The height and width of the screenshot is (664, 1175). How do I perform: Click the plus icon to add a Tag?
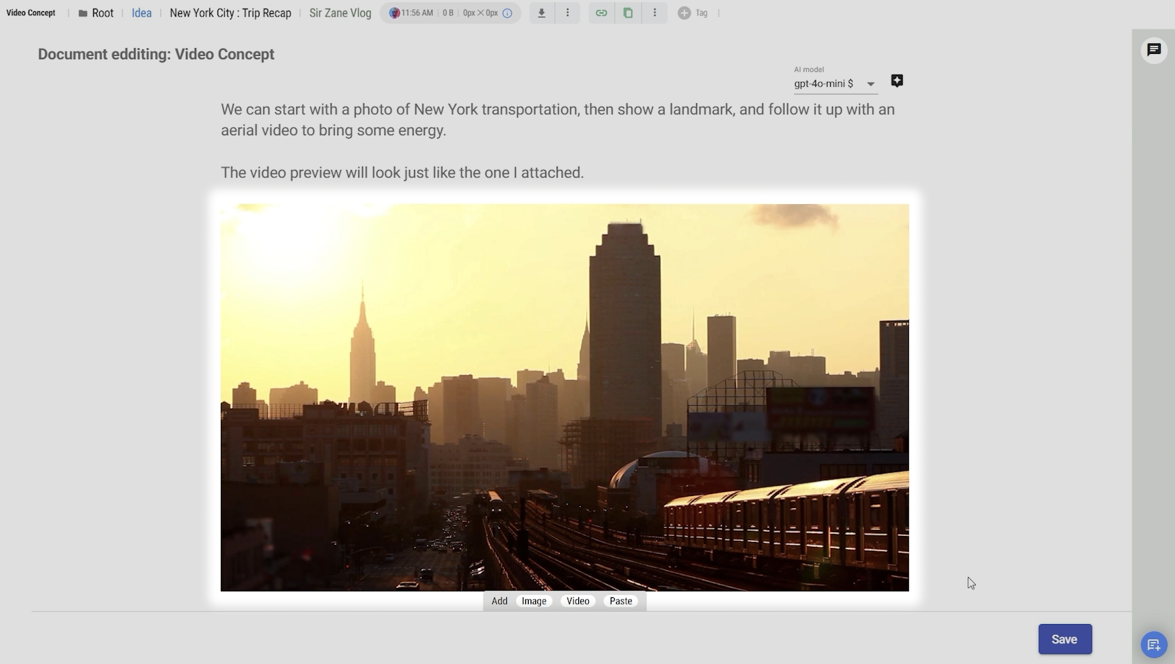pyautogui.click(x=684, y=13)
